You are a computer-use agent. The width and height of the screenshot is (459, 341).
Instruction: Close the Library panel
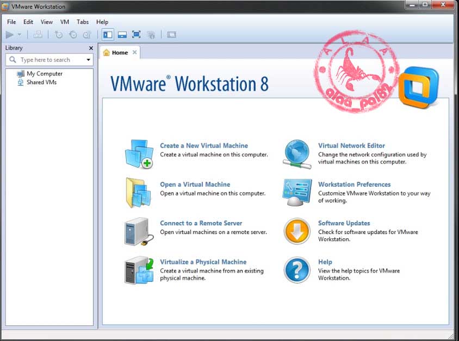tap(91, 48)
